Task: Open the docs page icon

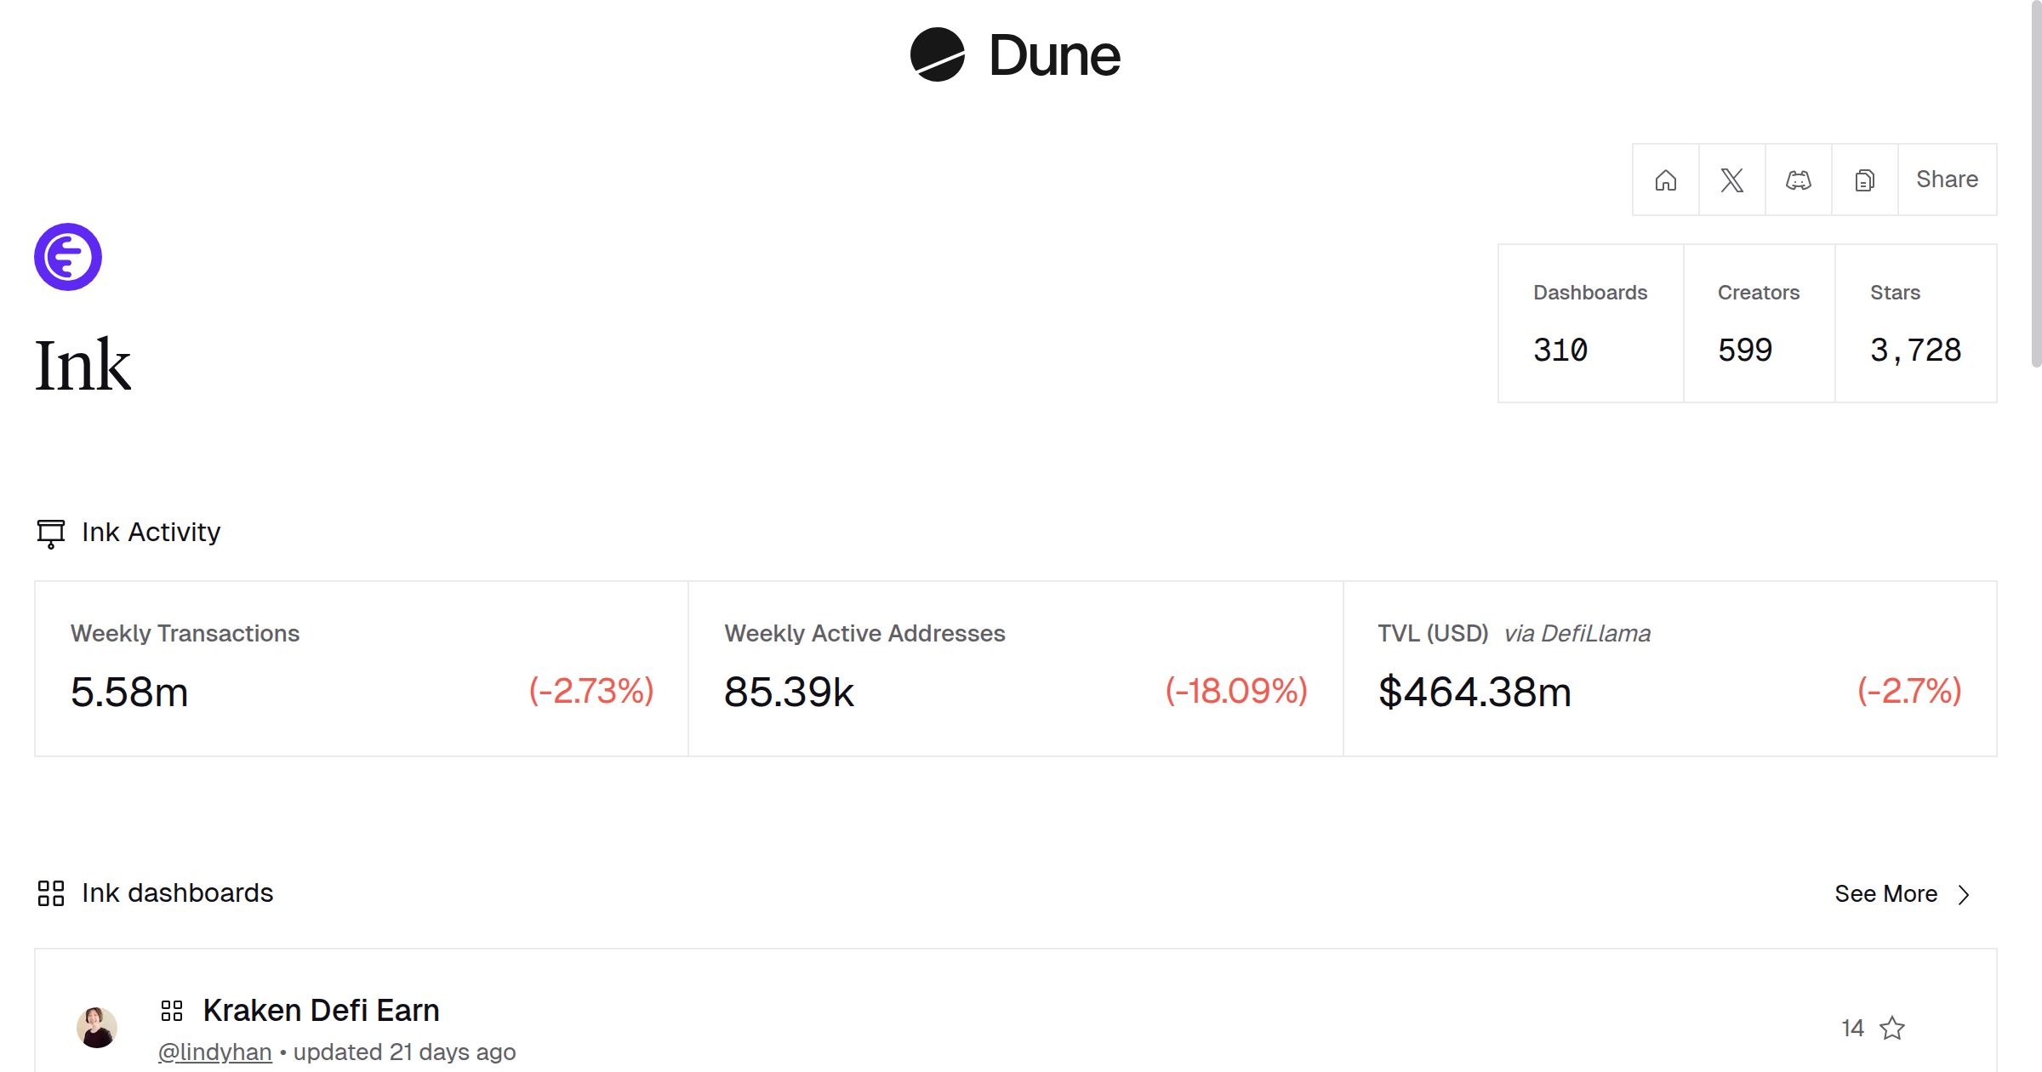Action: tap(1864, 180)
